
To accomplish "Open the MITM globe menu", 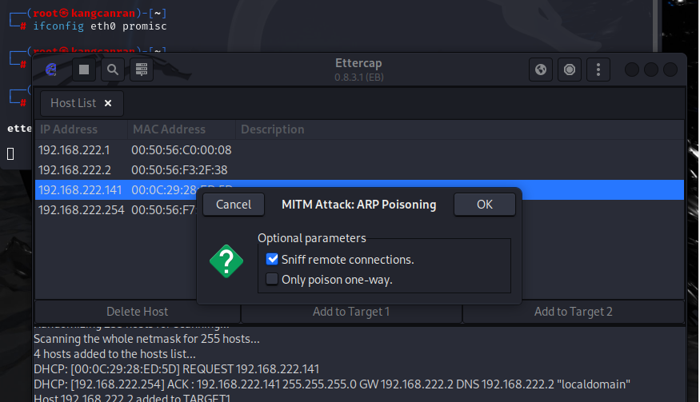I will pyautogui.click(x=541, y=70).
